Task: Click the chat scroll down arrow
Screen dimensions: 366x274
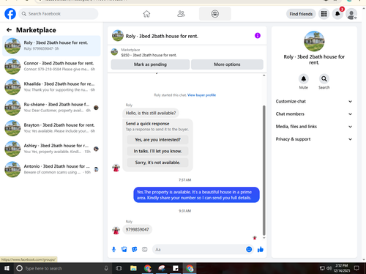Action: point(264,238)
